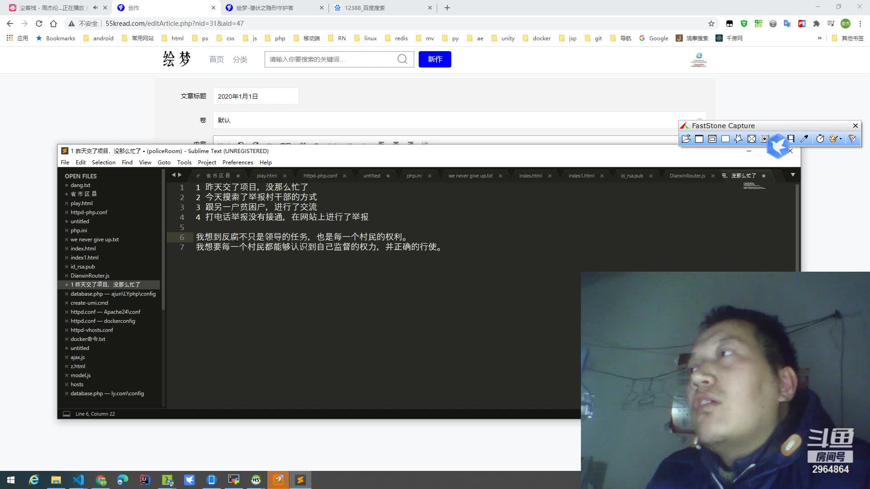Viewport: 870px width, 489px height.
Task: Mute the 尘客栈 tab audio icon
Action: 95,8
